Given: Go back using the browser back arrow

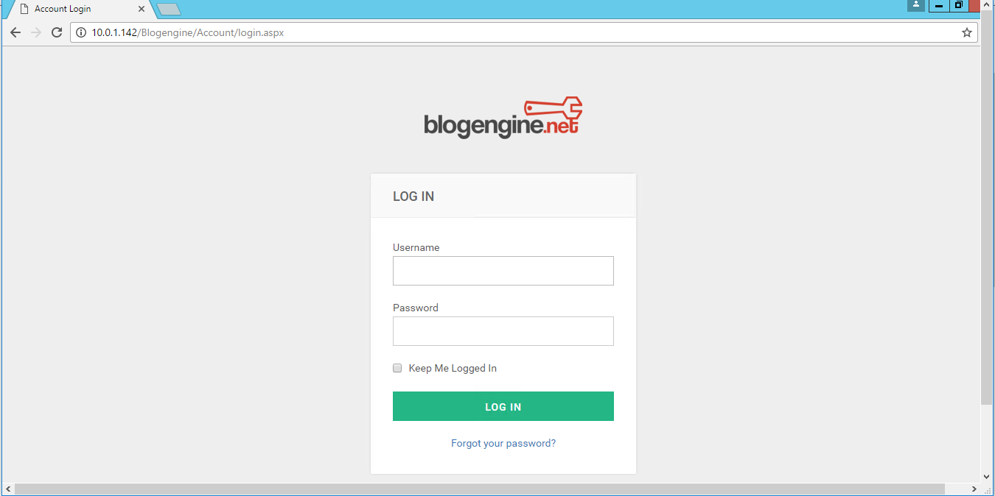Looking at the screenshot, I should click(15, 32).
